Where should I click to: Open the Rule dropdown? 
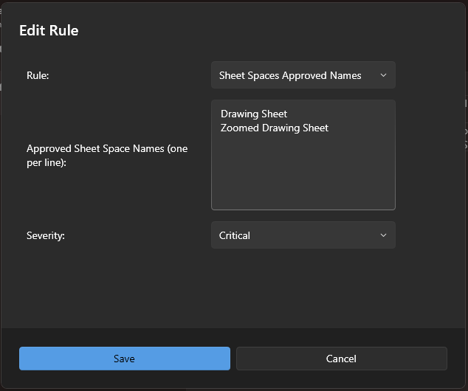click(x=303, y=75)
